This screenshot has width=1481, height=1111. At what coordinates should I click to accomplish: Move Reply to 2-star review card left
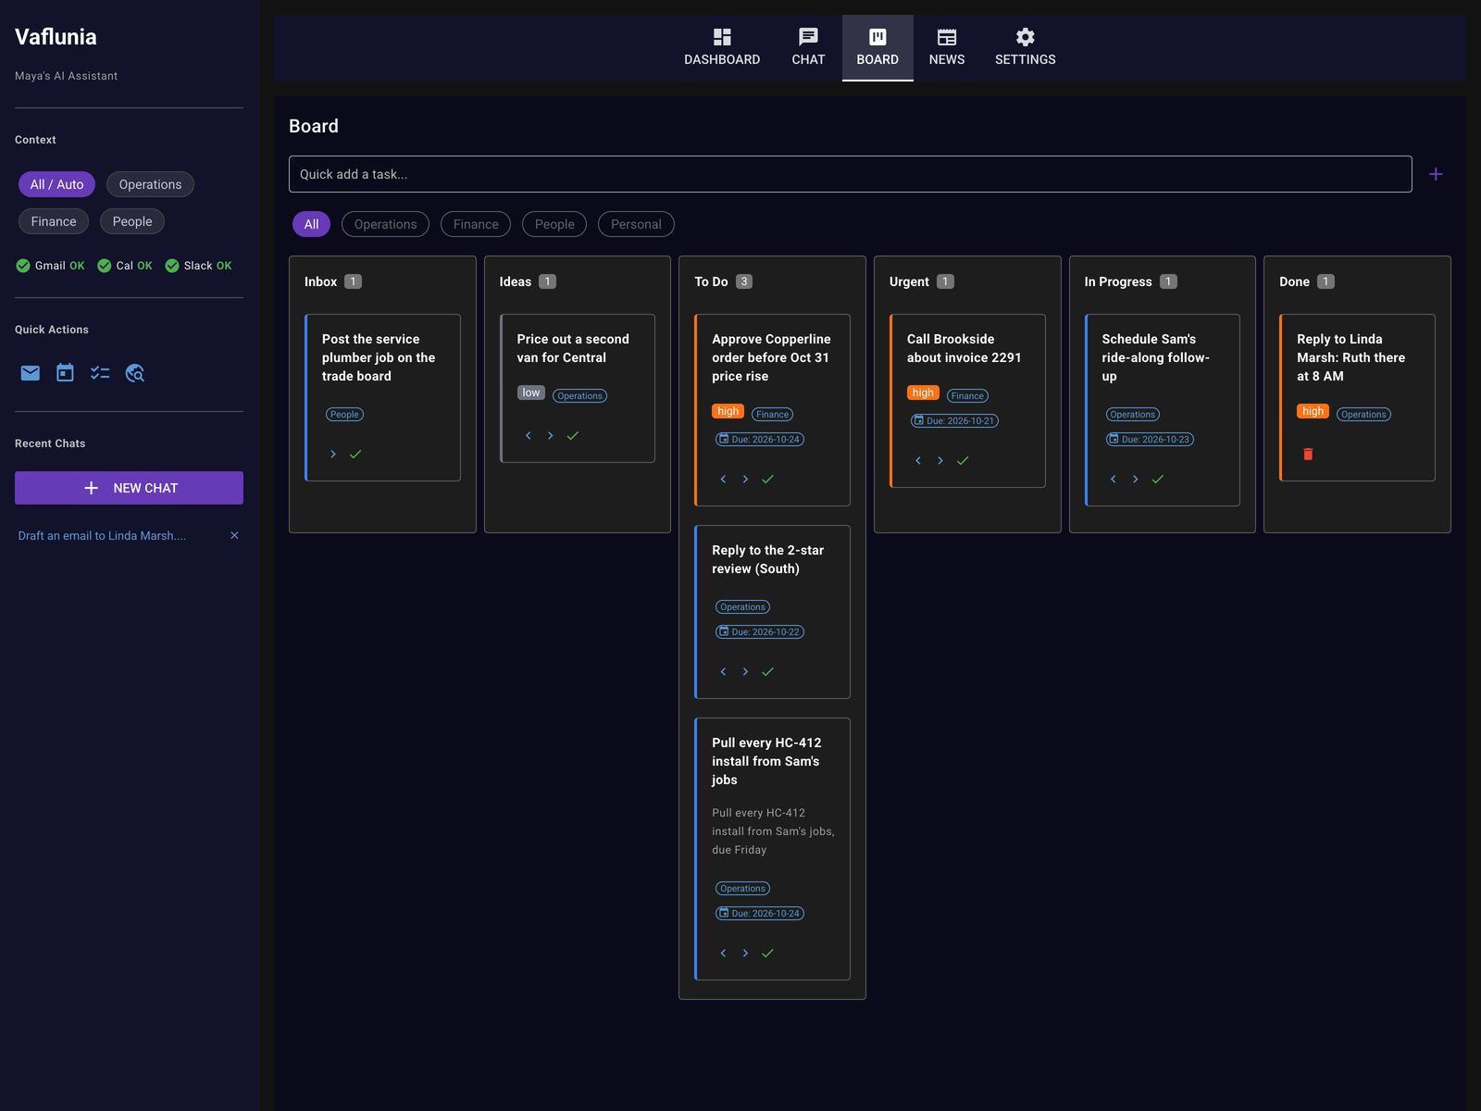pos(723,671)
